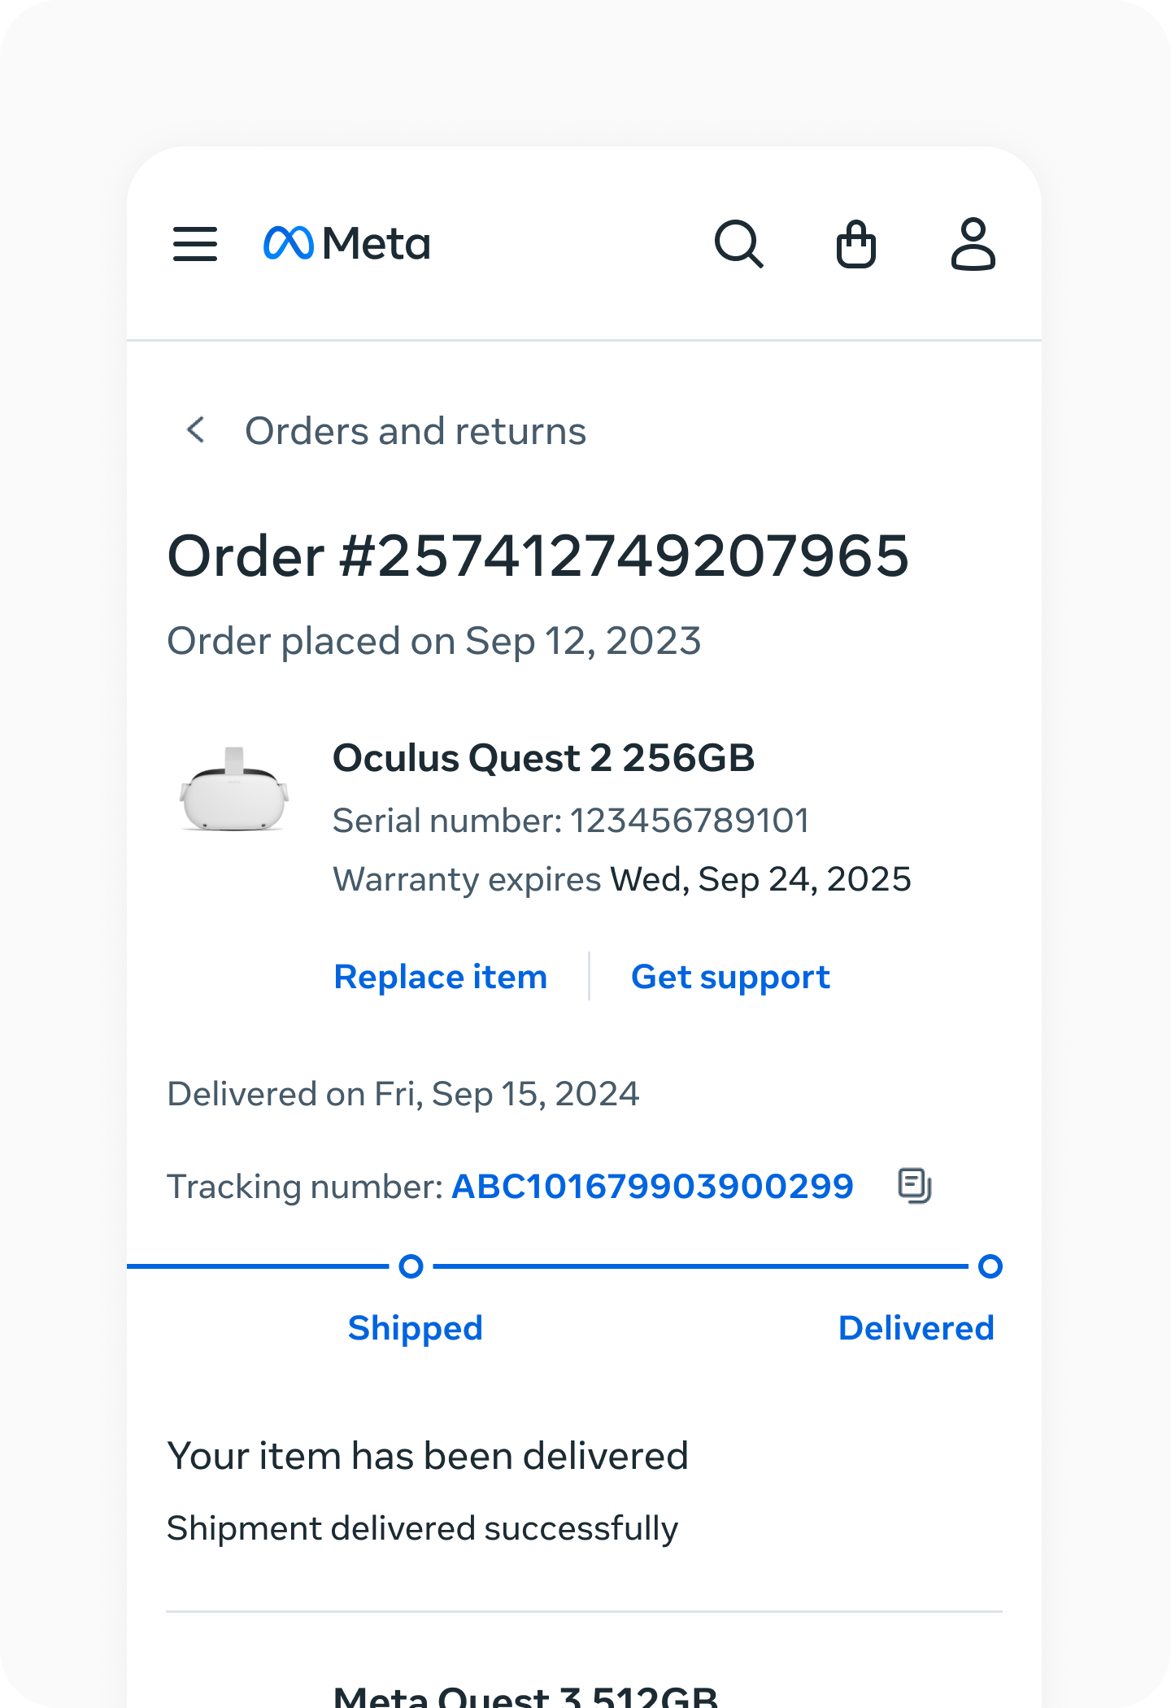Open the hamburger navigation menu
The width and height of the screenshot is (1171, 1708).
pyautogui.click(x=195, y=244)
